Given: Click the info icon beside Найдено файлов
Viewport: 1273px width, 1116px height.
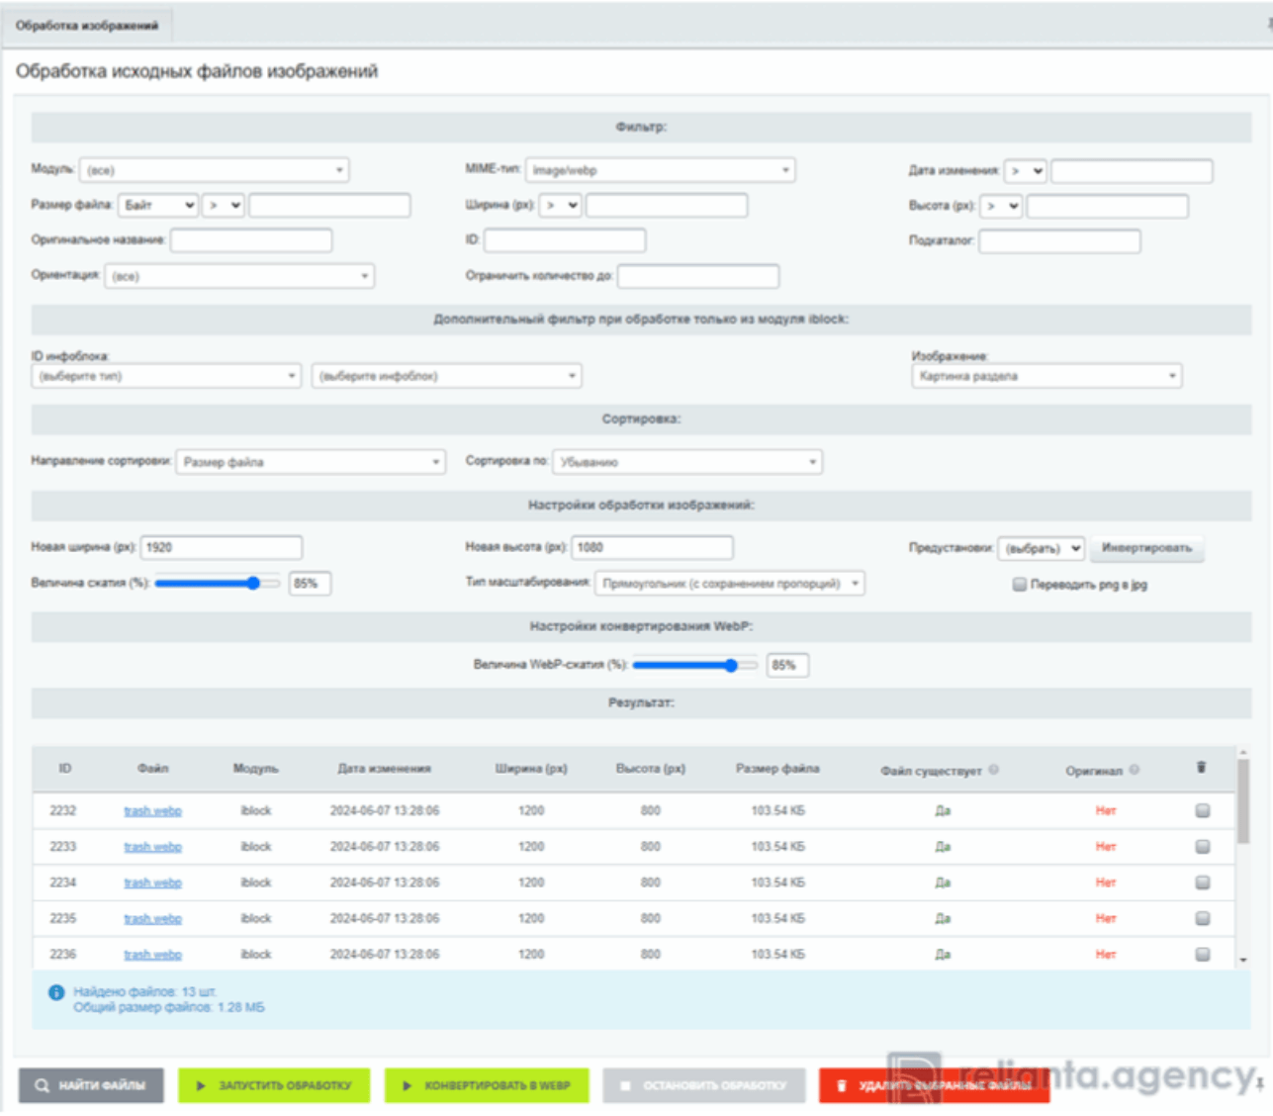Looking at the screenshot, I should (56, 992).
